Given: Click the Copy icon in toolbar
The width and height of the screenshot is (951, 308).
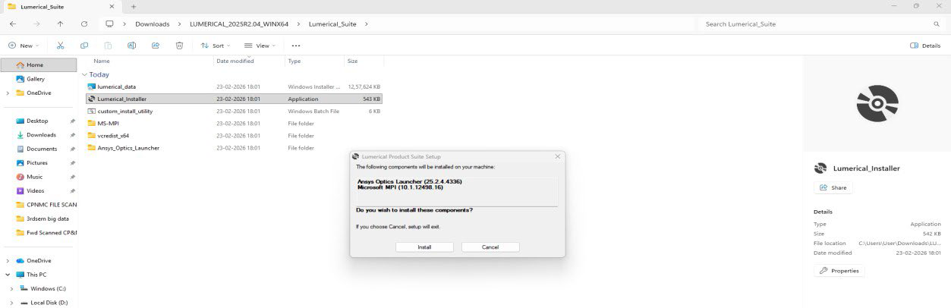Looking at the screenshot, I should (84, 46).
